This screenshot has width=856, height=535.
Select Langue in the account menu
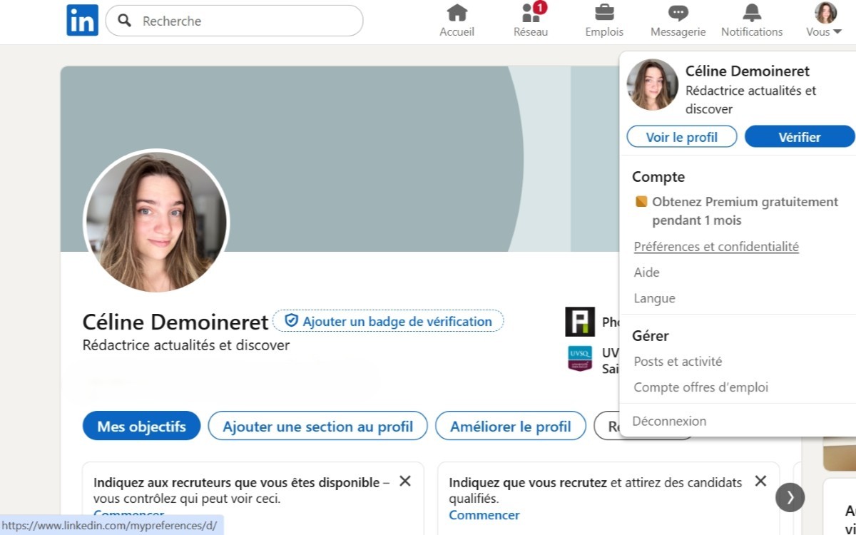pyautogui.click(x=654, y=297)
